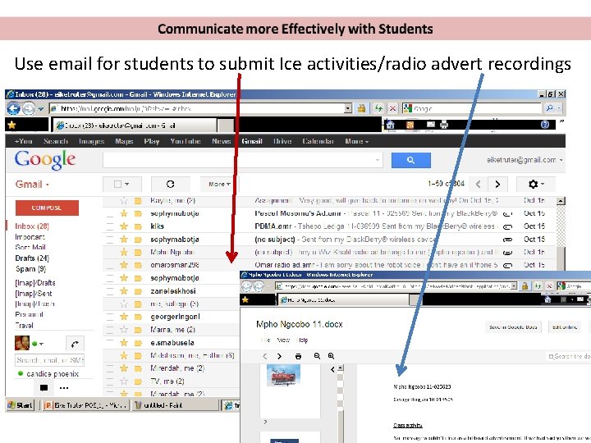Toggle the star on omarosman298 email row

pos(124,265)
